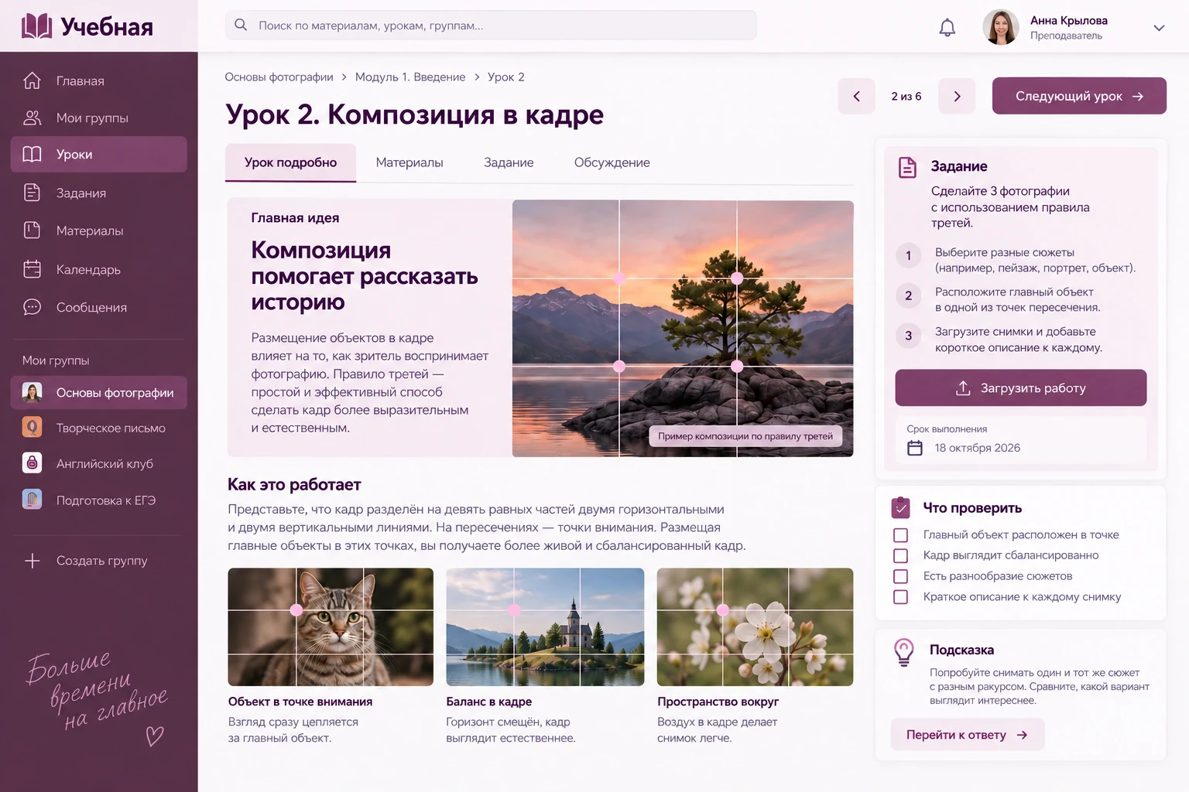Click the plus icon for Создать группу
Image resolution: width=1189 pixels, height=792 pixels.
[x=32, y=561]
